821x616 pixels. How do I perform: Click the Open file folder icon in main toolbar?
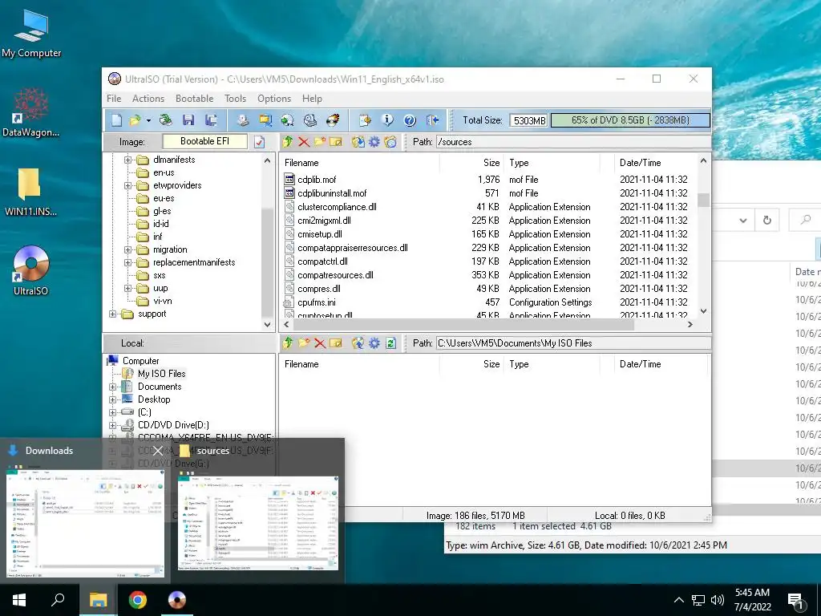pos(135,120)
